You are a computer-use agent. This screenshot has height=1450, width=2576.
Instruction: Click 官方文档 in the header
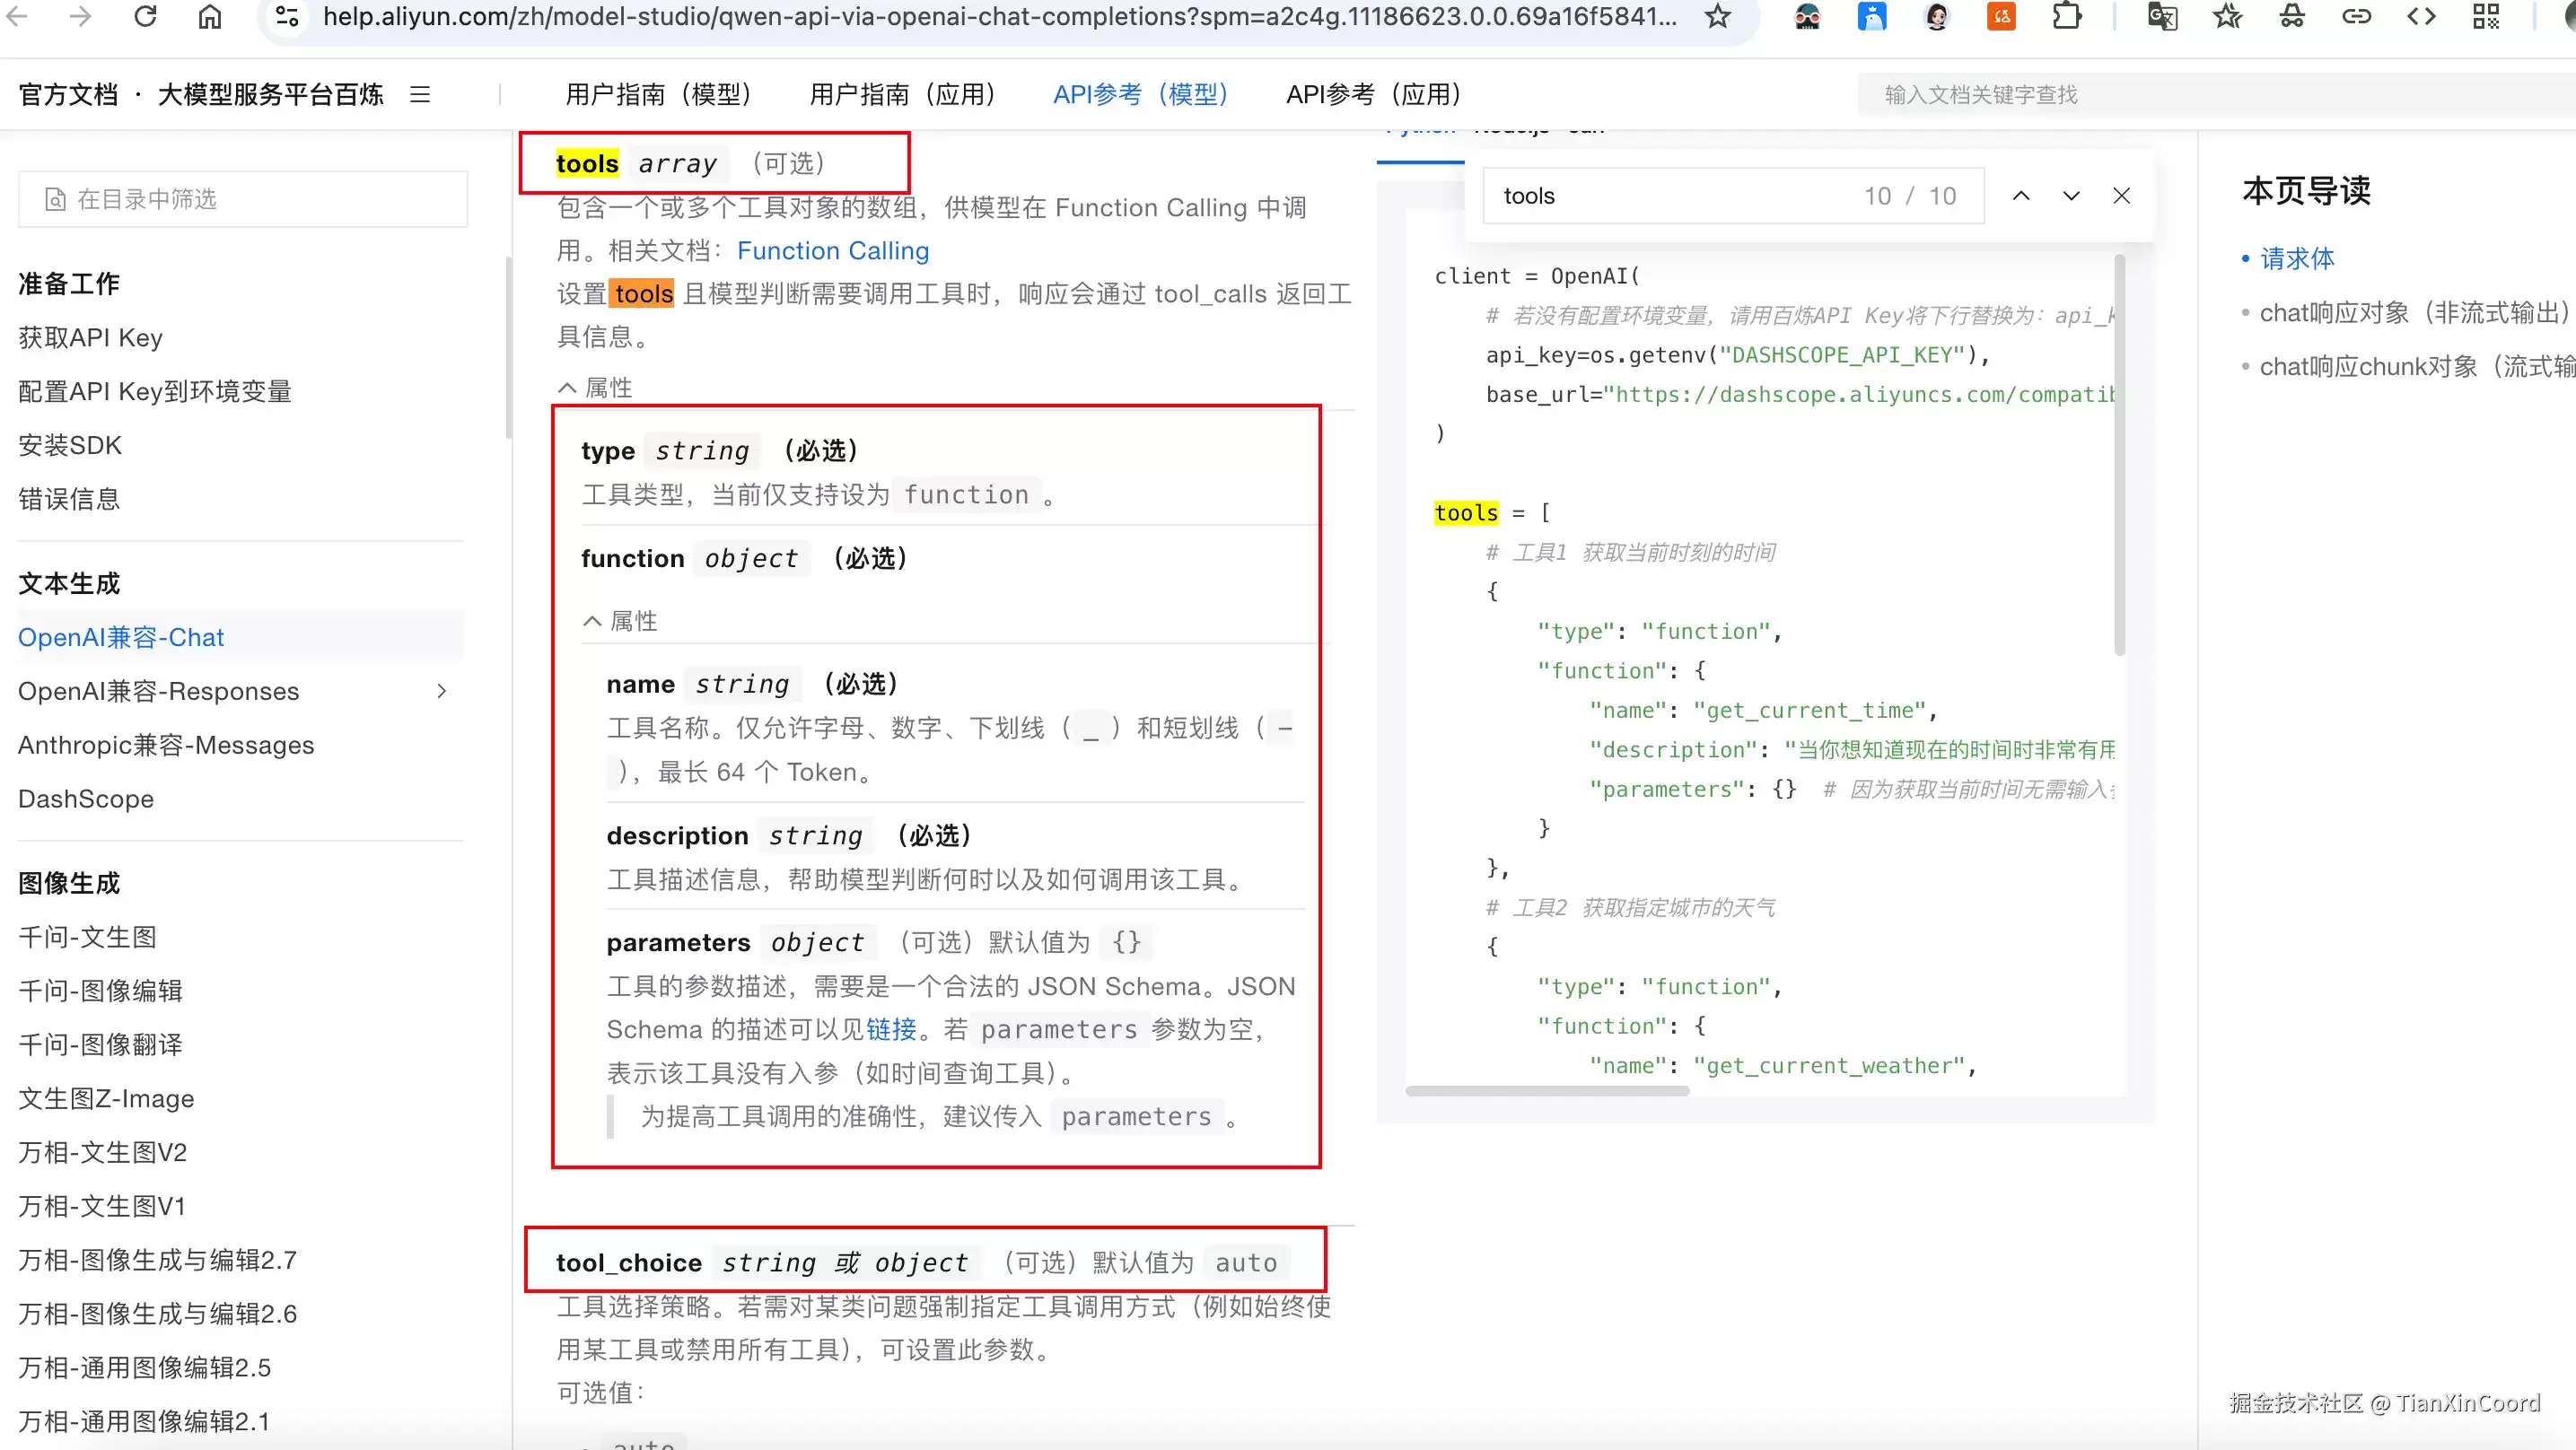[x=68, y=94]
